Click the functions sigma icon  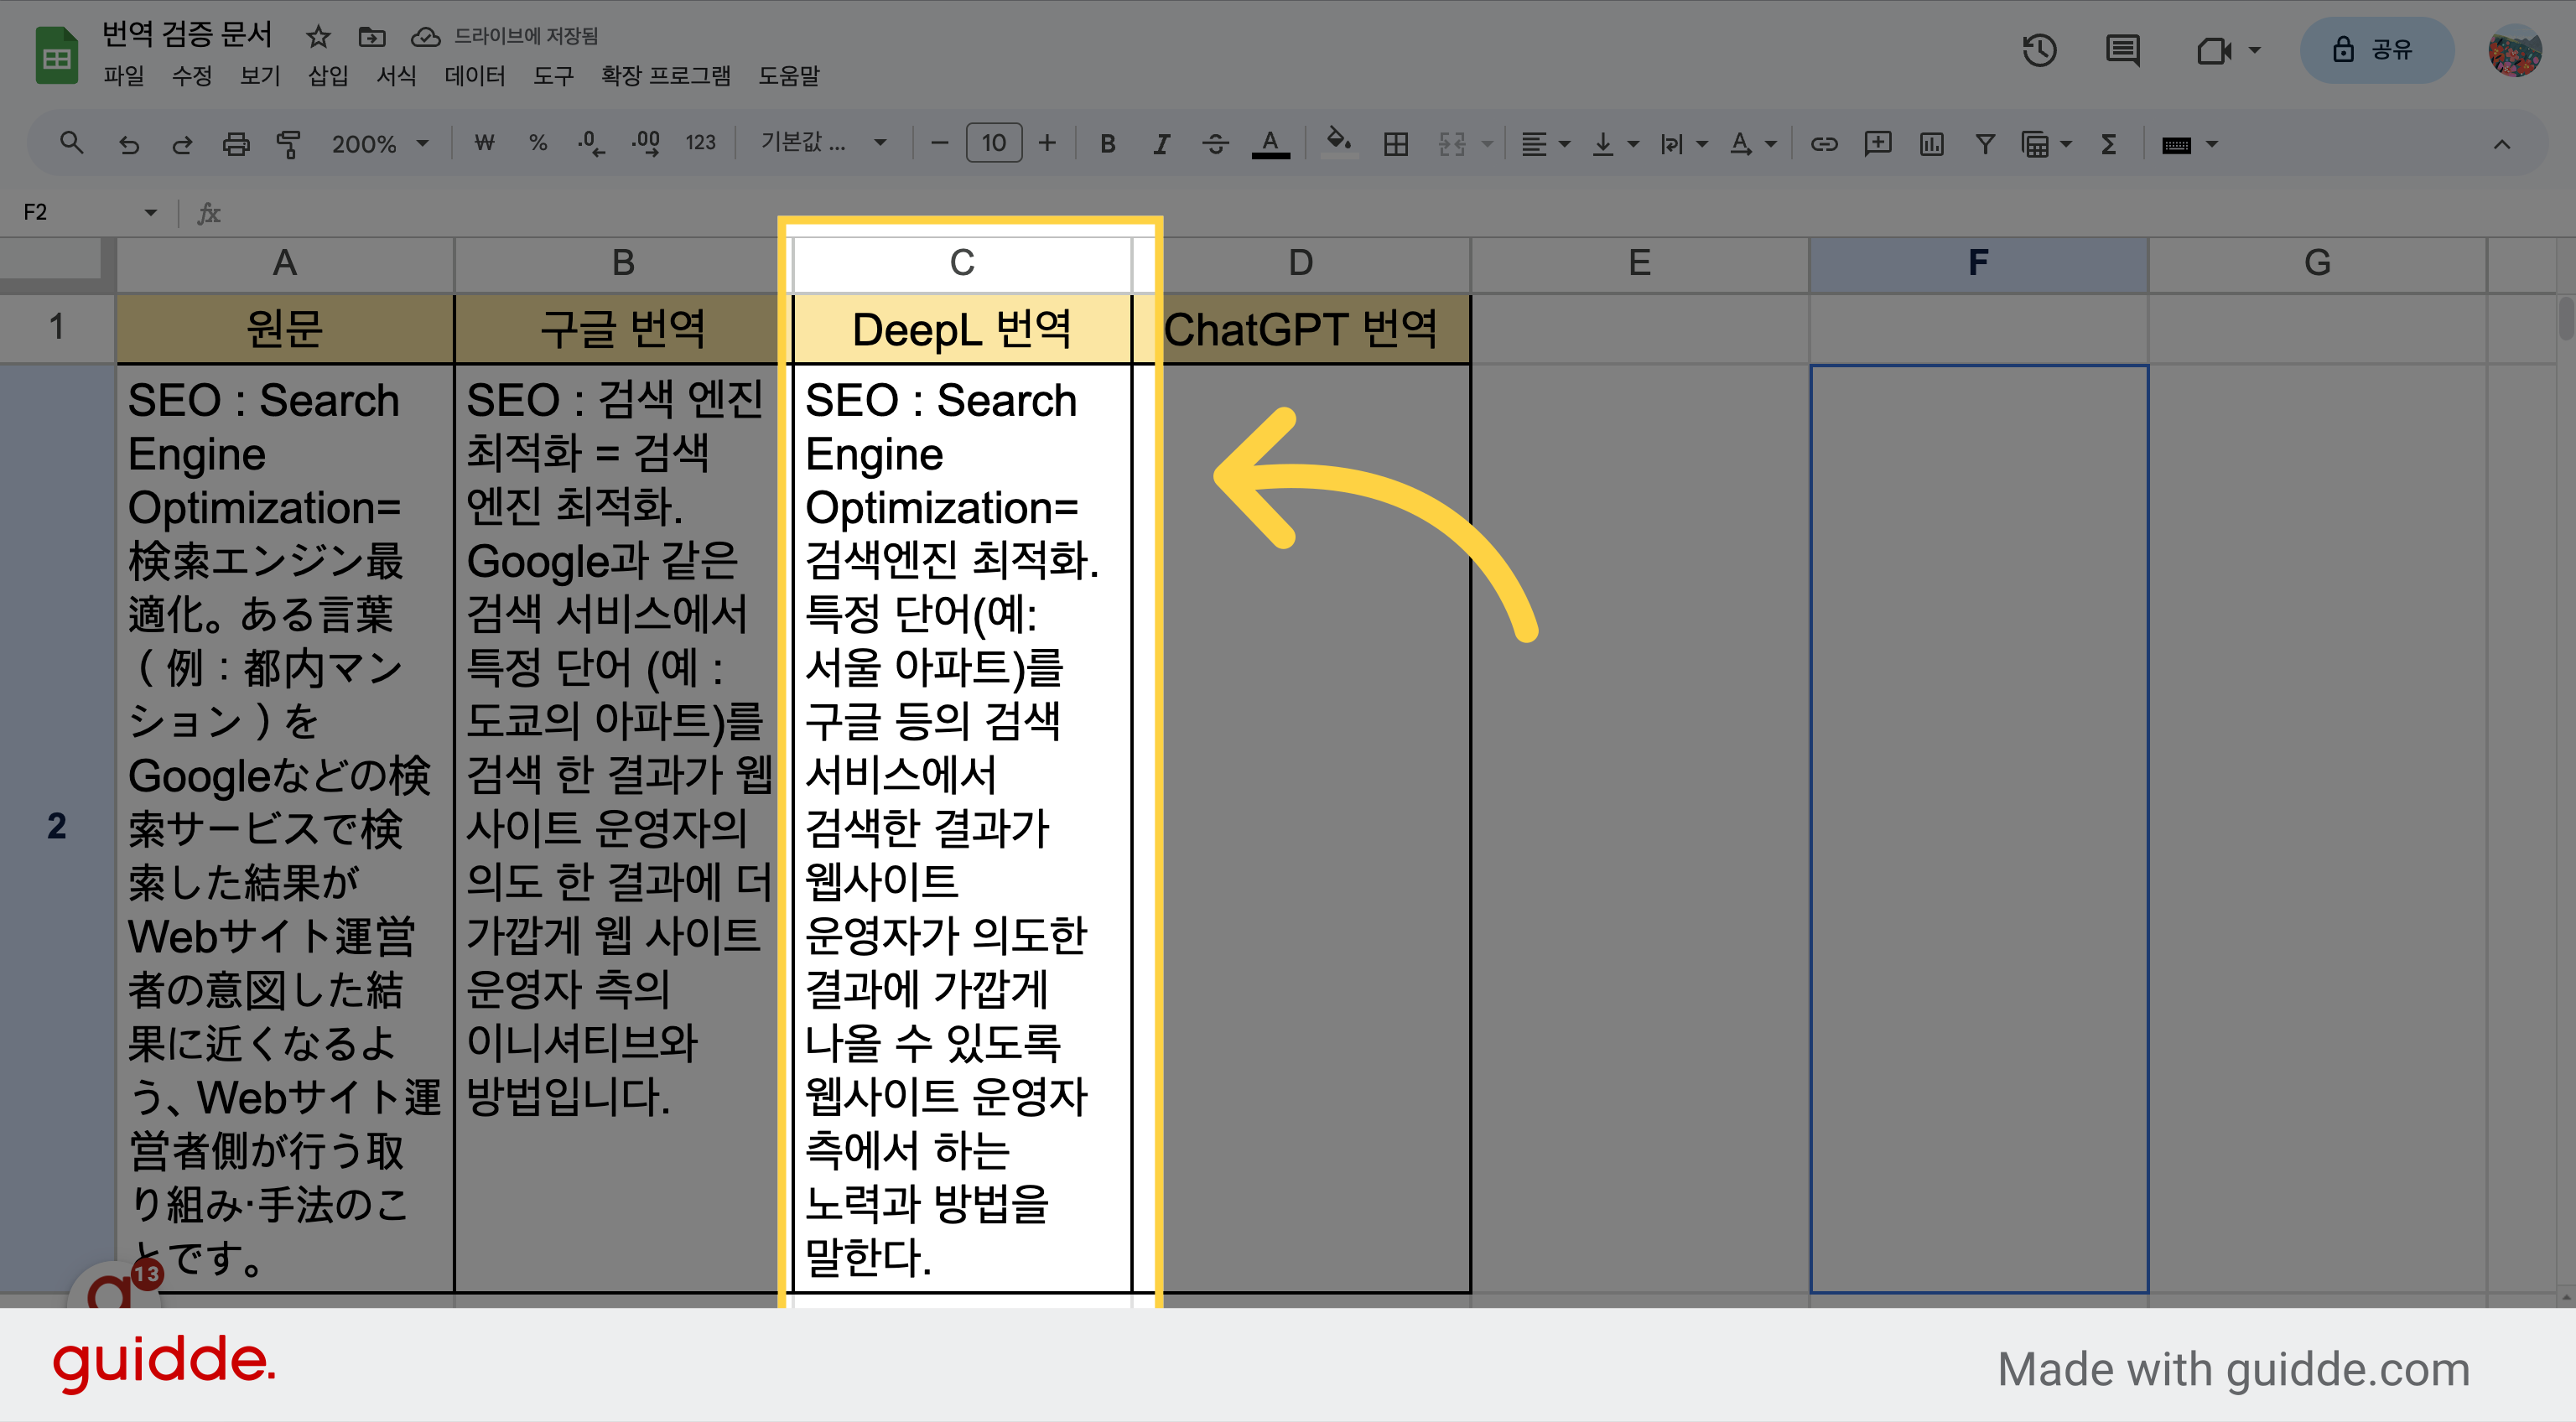[2109, 144]
